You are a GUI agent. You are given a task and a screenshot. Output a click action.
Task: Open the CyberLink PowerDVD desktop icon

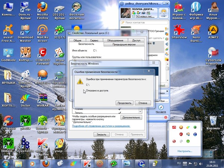[213, 56]
